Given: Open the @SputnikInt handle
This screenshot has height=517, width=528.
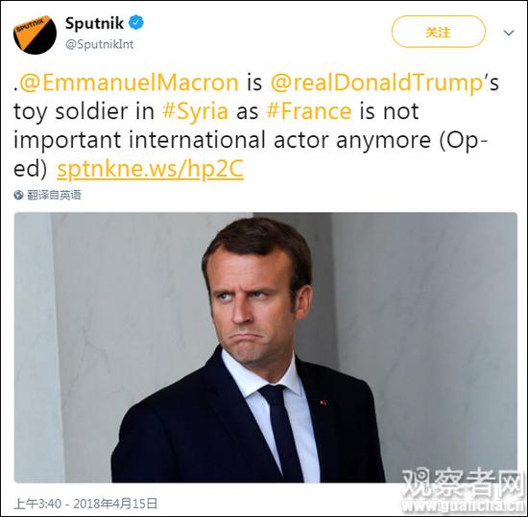Looking at the screenshot, I should tap(99, 44).
